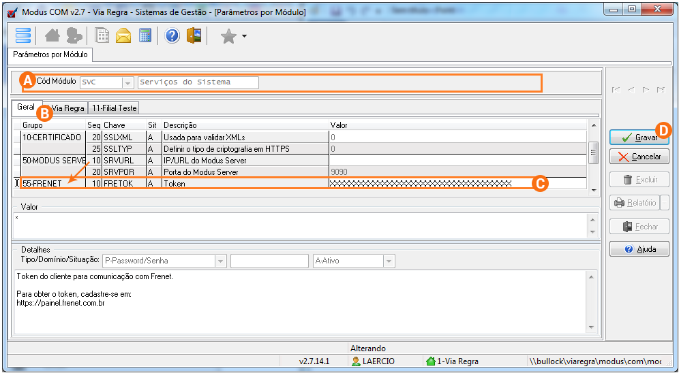This screenshot has width=679, height=373.
Task: Open the mail envelope icon
Action: point(123,35)
